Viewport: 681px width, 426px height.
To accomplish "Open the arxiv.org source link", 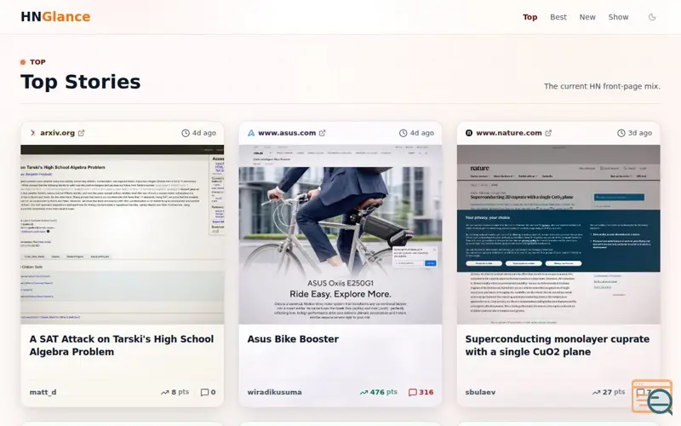I will [x=57, y=133].
